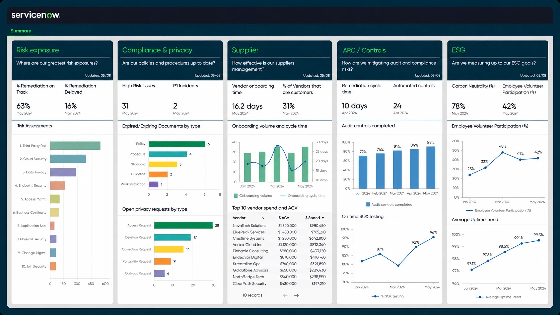560x315 pixels.
Task: Click the Vendor column filter icon
Action: pyautogui.click(x=263, y=218)
